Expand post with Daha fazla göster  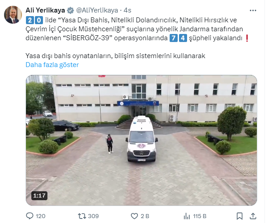click(52, 65)
